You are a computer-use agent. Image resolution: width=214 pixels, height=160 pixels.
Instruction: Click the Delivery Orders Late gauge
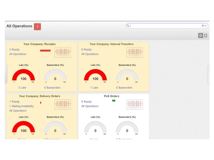click(24, 128)
